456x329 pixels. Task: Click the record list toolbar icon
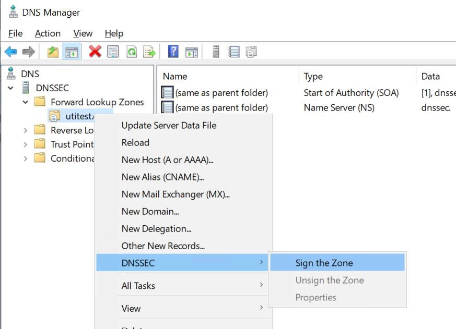(234, 52)
